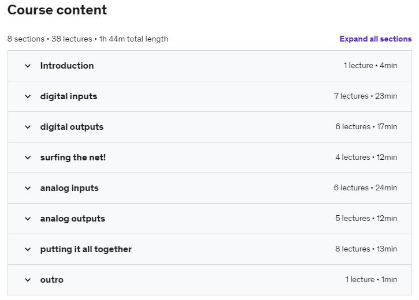Expand the Introduction section title

tap(67, 66)
